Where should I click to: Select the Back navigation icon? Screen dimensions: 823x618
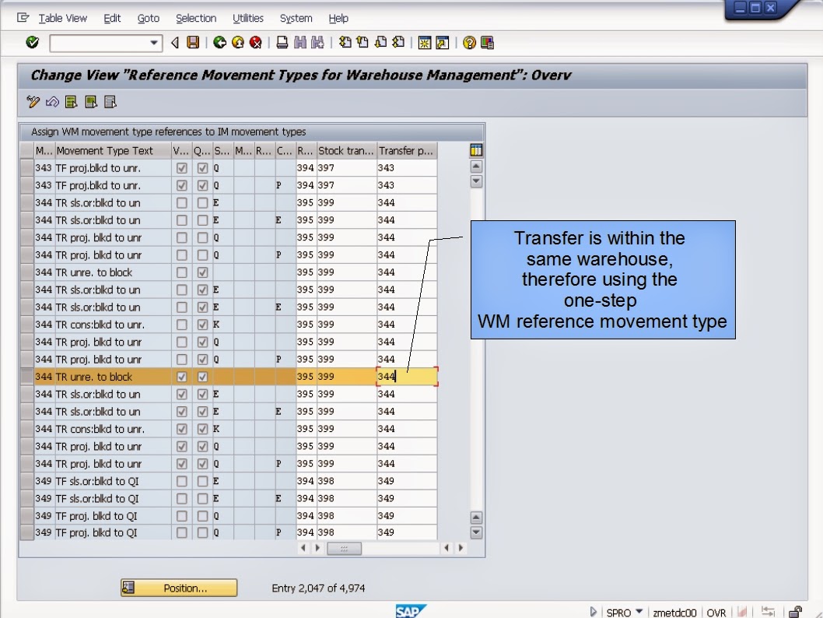click(x=219, y=43)
